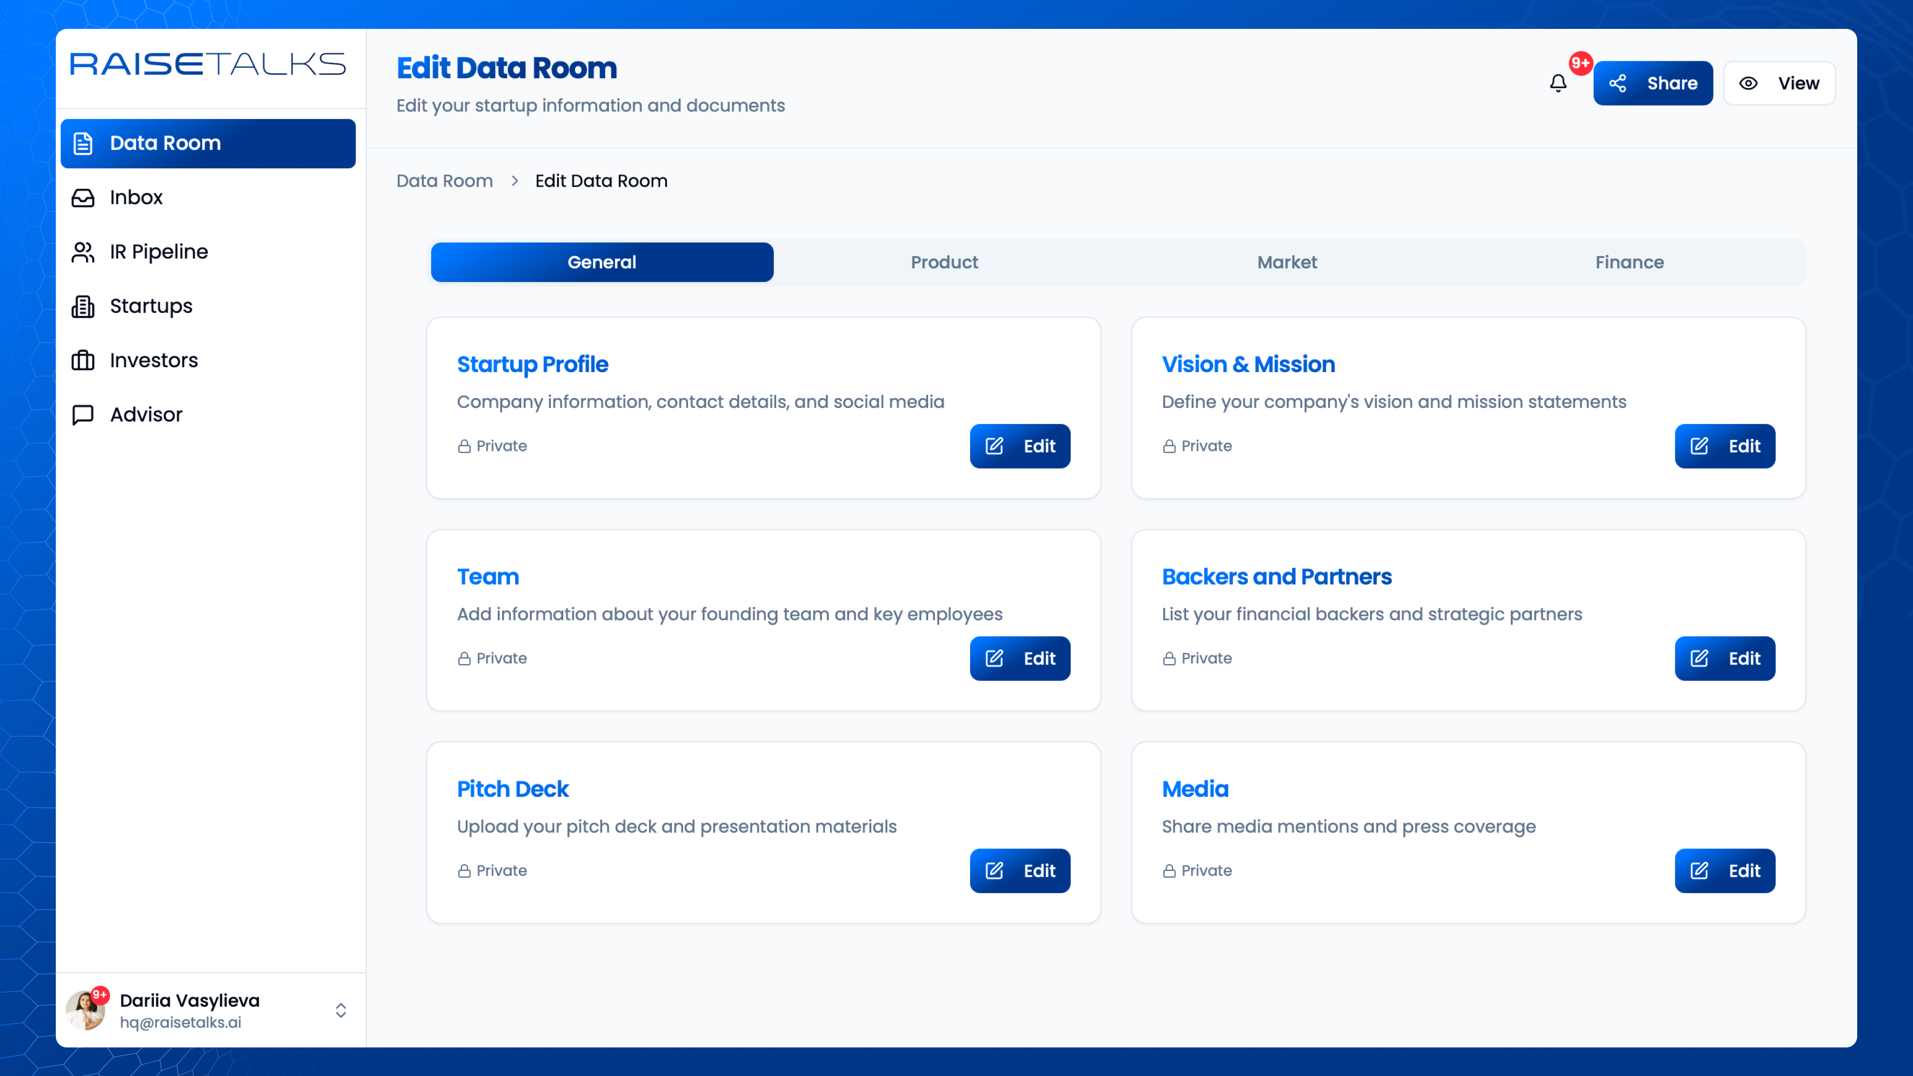Open the Advisor chat section
Image resolution: width=1913 pixels, height=1076 pixels.
tap(145, 414)
